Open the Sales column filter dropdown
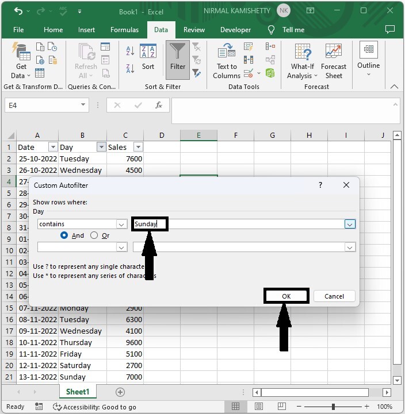405x414 pixels. coord(138,147)
